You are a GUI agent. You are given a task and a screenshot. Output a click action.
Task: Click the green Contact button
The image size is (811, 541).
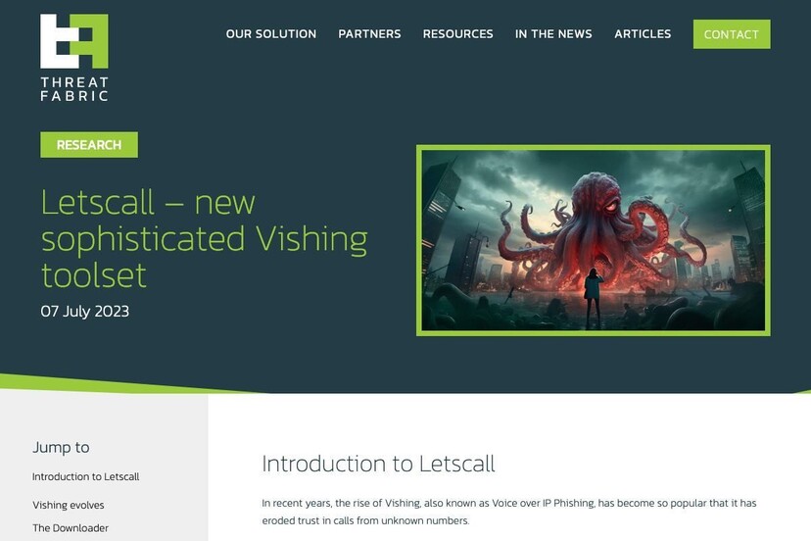732,34
